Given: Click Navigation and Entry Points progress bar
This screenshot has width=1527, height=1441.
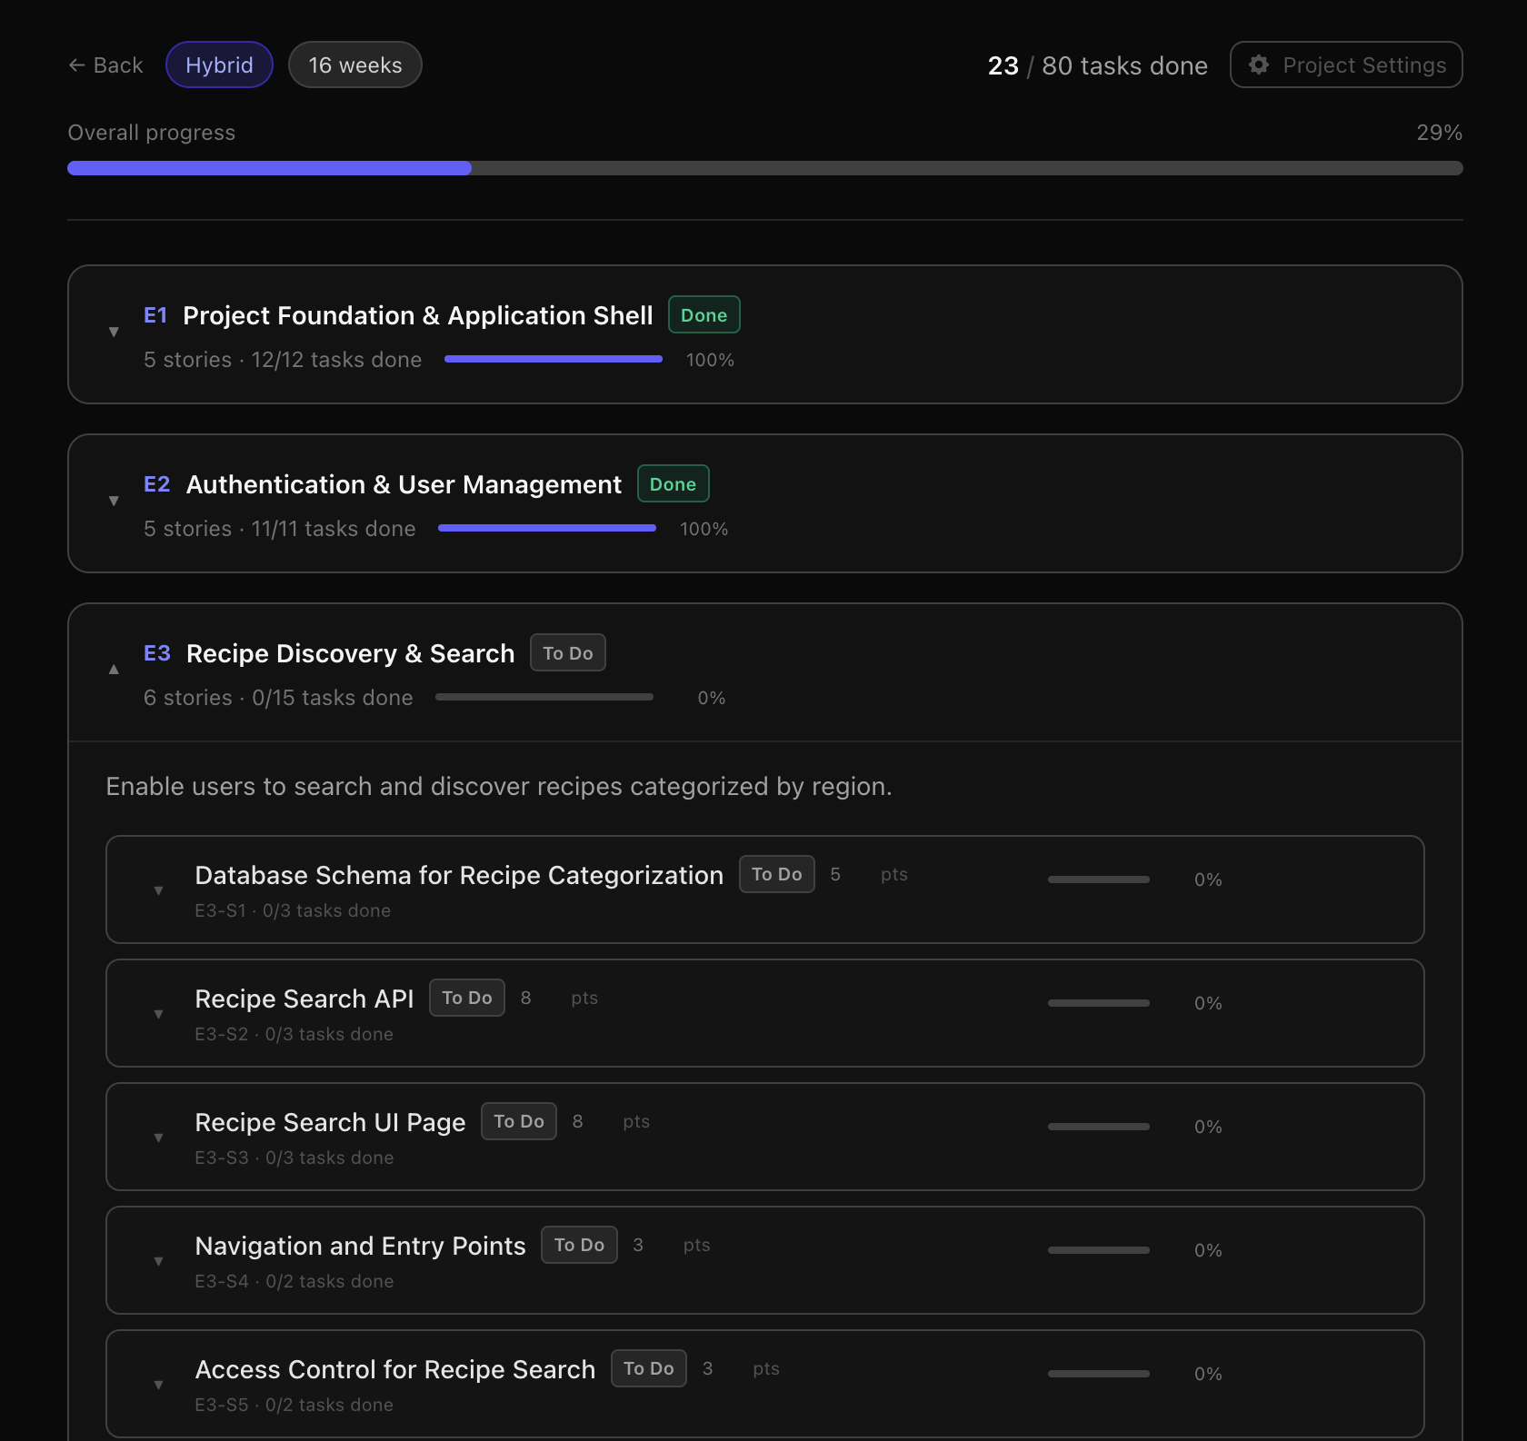Looking at the screenshot, I should tap(1099, 1250).
